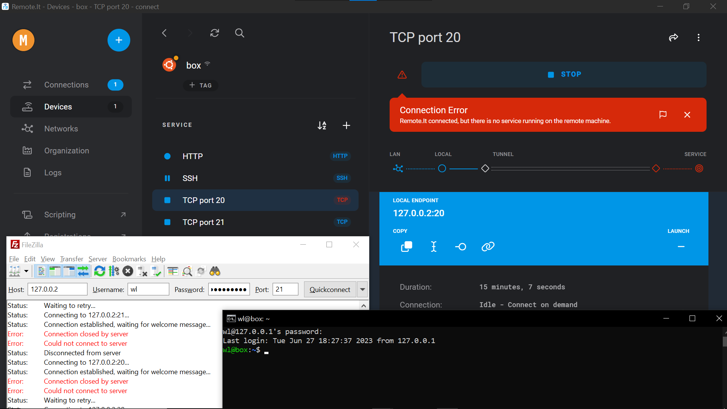Open the Bookmarks menu in FileZilla
The image size is (727, 409).
(x=129, y=259)
